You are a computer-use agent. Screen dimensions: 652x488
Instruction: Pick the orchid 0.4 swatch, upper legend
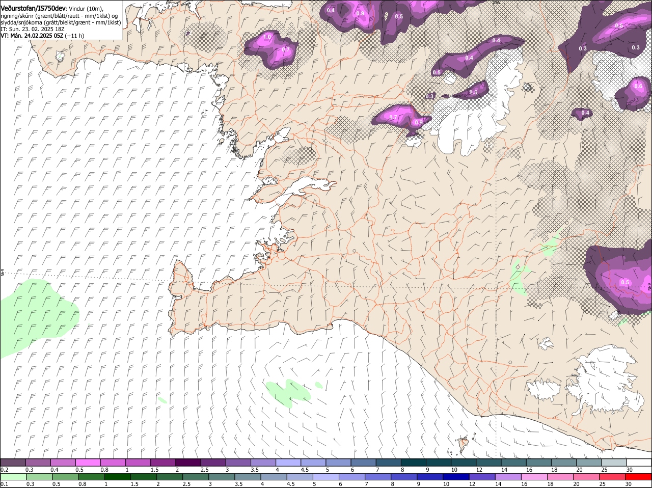pyautogui.click(x=63, y=463)
